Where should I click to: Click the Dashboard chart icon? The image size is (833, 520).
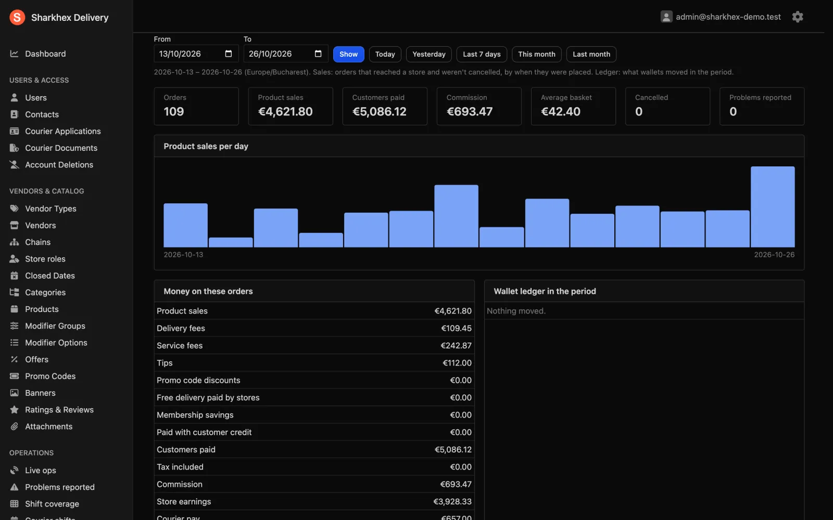(14, 54)
